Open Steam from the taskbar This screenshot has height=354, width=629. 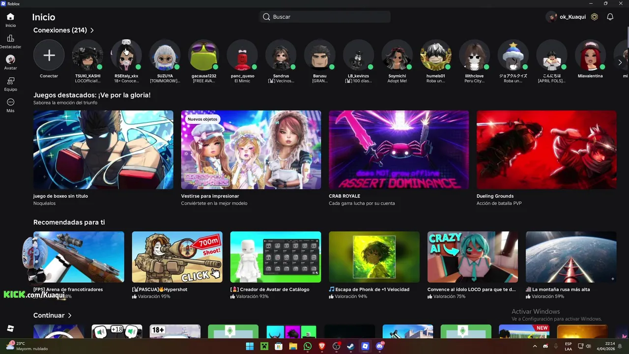tap(351, 346)
